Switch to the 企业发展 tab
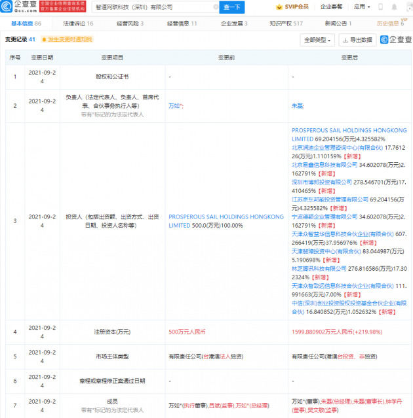The width and height of the screenshot is (413, 418). click(234, 24)
